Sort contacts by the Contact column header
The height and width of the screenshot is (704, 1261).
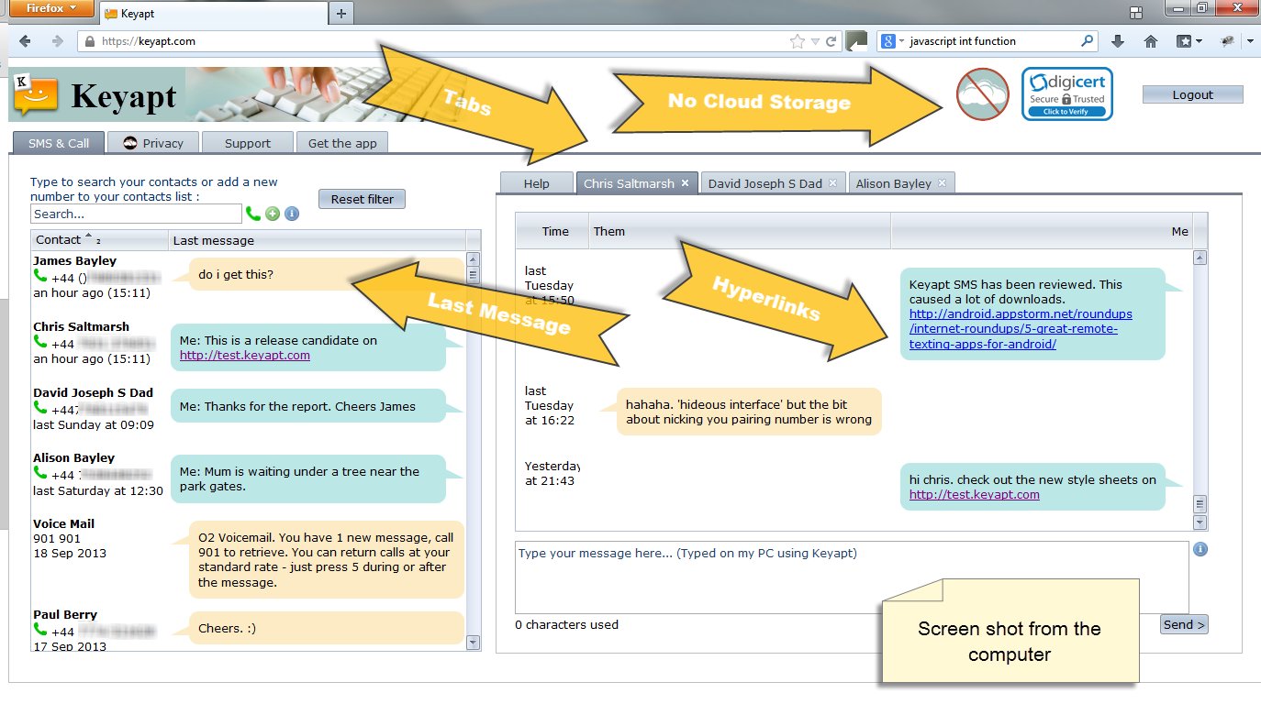point(99,240)
